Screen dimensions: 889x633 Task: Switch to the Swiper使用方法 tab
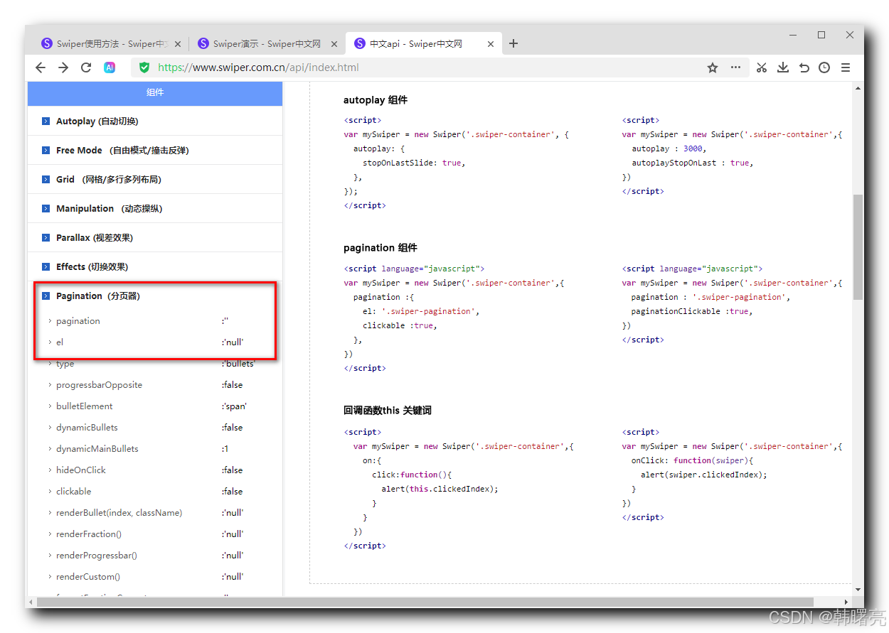[x=110, y=43]
